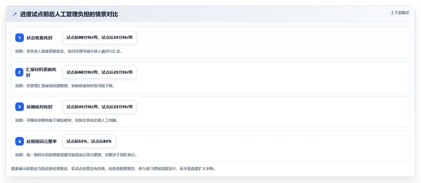Click the value box 试点前60分钟/周,试点后25分钟/周
Screen dimensions: 421x183
pyautogui.click(x=99, y=72)
